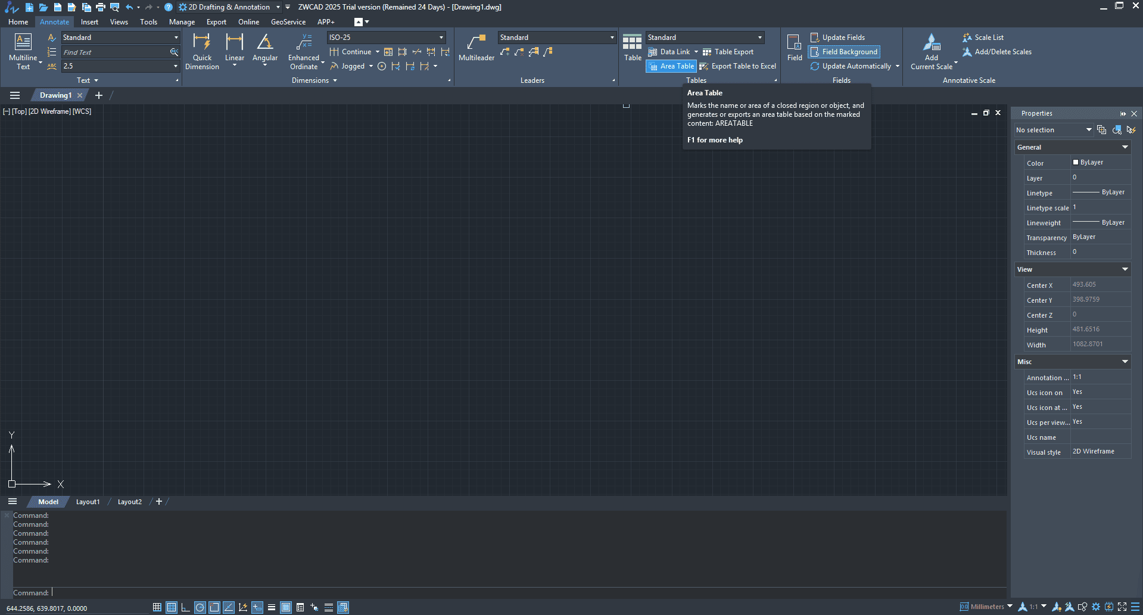Click the Clean Screen fullscreen icon
1143x615 pixels.
pos(1122,607)
